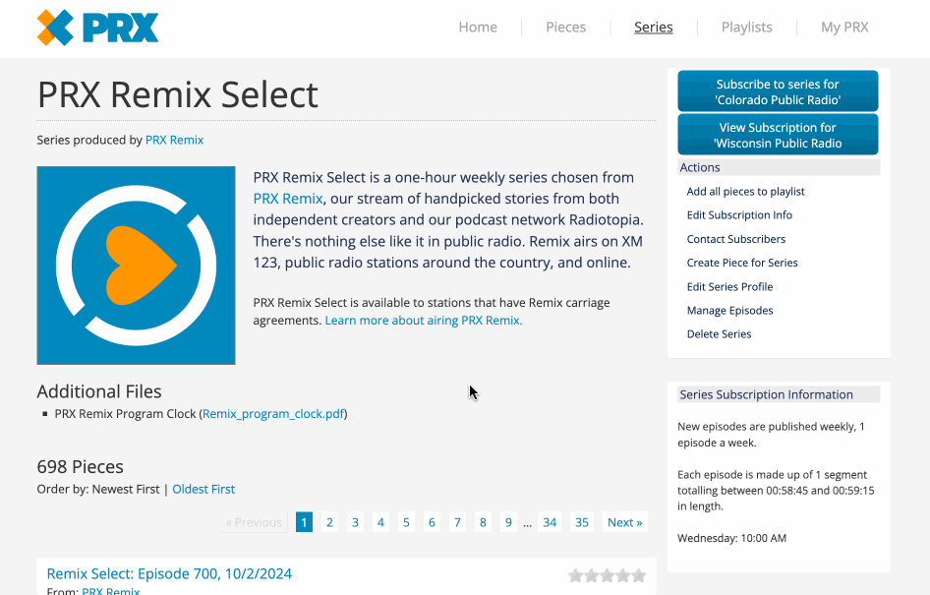Rate Episode 700 with the first star

(x=575, y=575)
